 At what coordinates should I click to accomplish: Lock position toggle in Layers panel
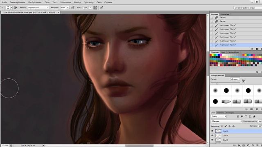pos(230,126)
